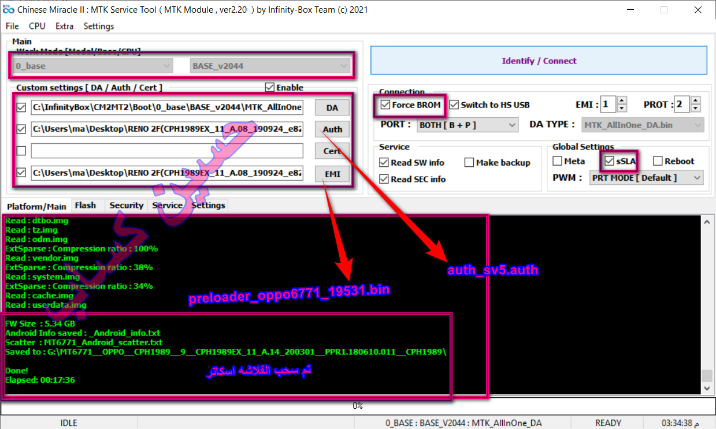716x429 pixels.
Task: Click the DA path input field
Action: (167, 107)
